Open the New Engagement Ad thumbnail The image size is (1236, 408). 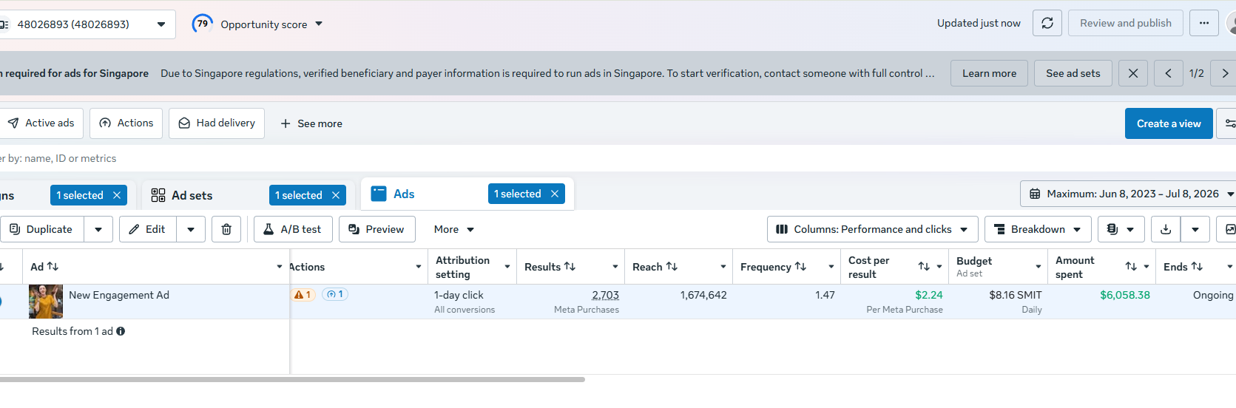click(46, 302)
